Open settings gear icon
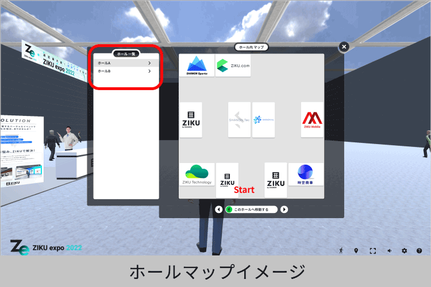431x287 pixels. click(x=404, y=250)
